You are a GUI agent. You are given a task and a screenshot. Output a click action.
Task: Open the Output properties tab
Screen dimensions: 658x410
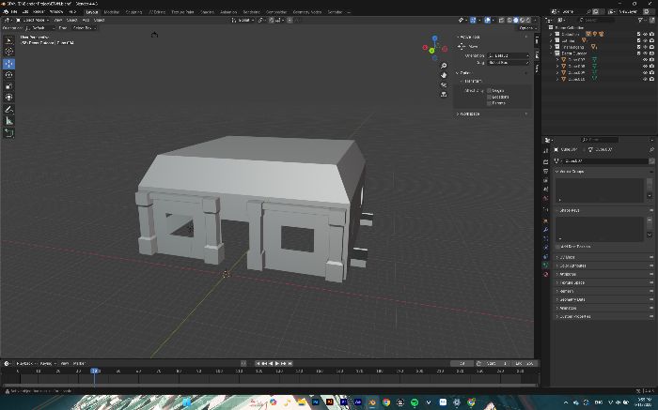coord(545,171)
